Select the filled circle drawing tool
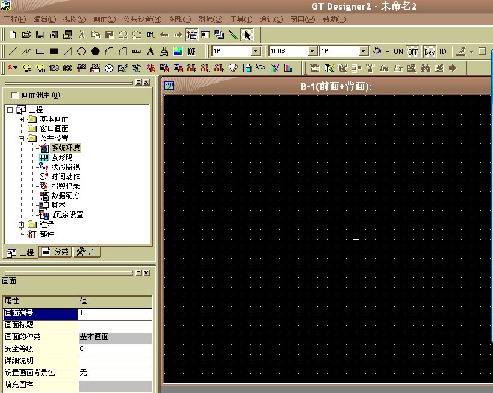The image size is (493, 393). [x=95, y=52]
